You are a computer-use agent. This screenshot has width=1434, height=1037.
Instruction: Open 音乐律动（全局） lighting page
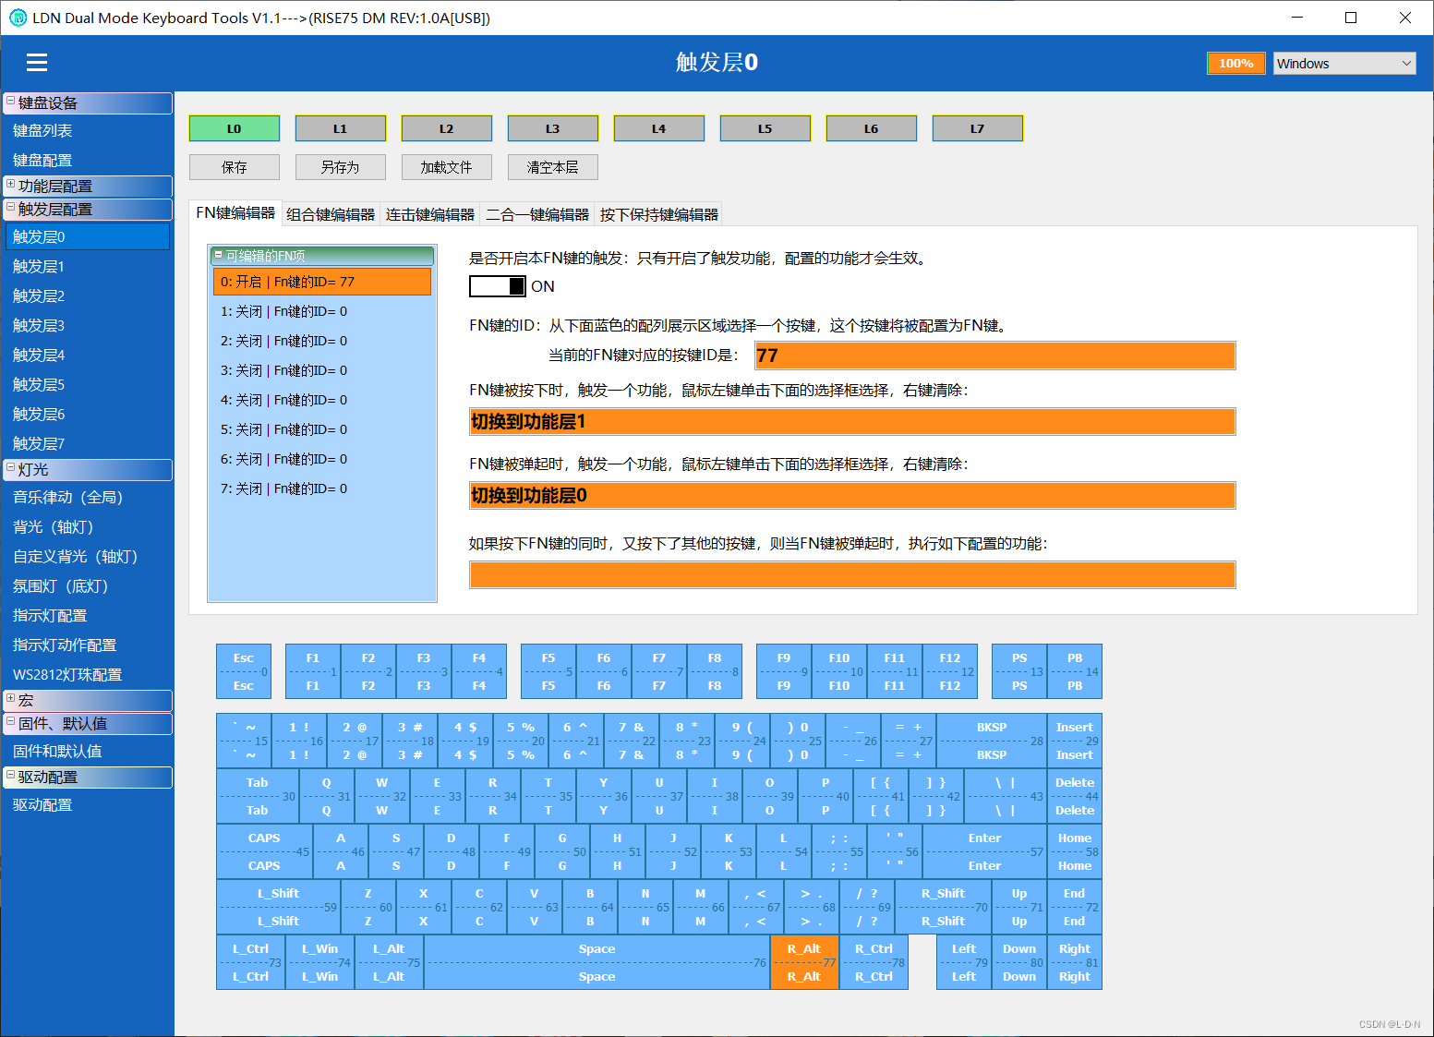(87, 498)
